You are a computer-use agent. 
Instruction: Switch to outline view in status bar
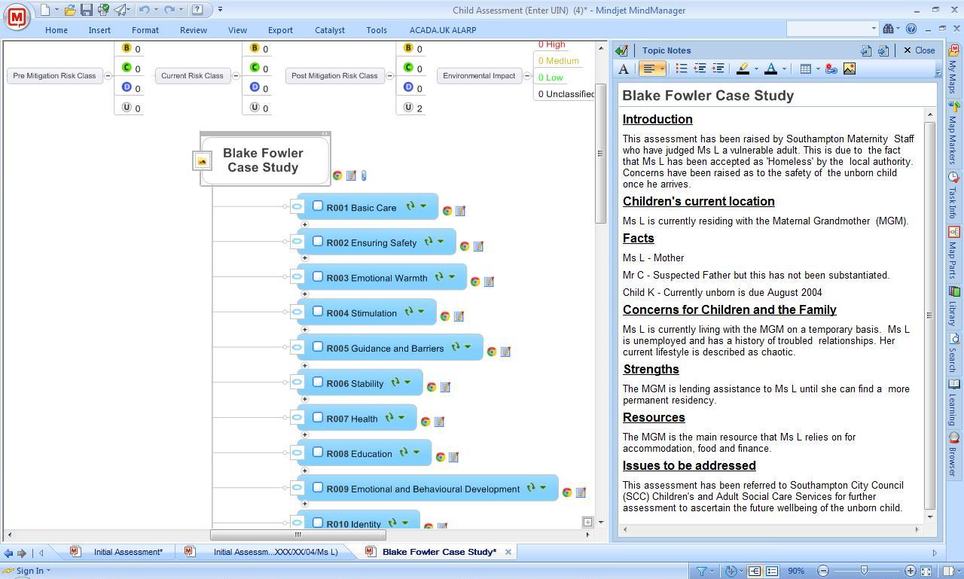[772, 571]
